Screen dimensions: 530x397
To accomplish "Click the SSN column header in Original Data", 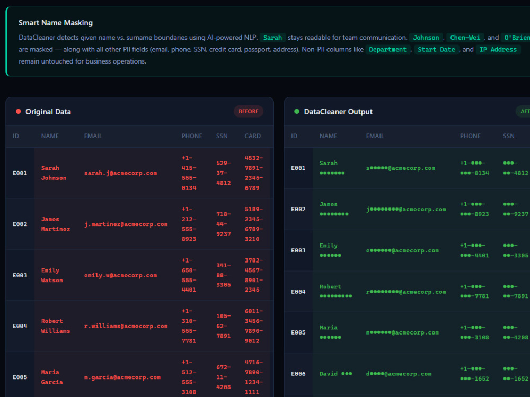I will point(222,136).
